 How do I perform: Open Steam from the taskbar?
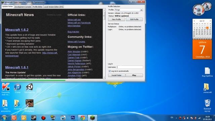pos(34,118)
